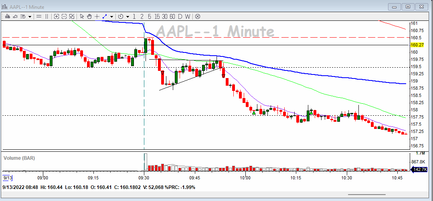Select the hand pan tool
This screenshot has width=433, height=201.
point(89,16)
